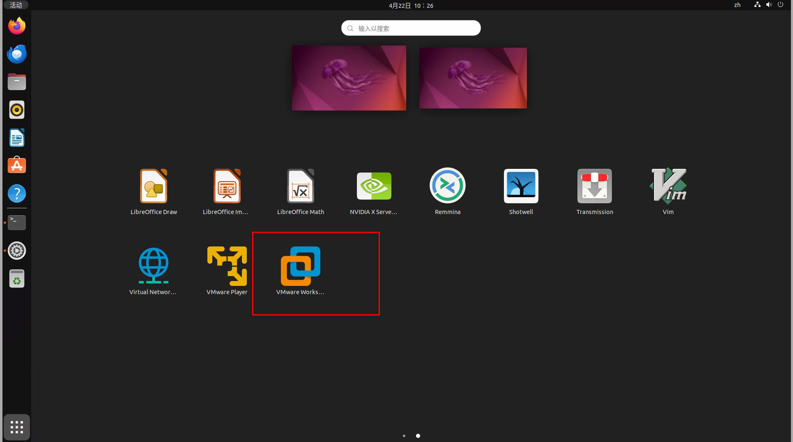Launch NVIDIA X Server Settings
This screenshot has width=793, height=442.
tap(374, 191)
